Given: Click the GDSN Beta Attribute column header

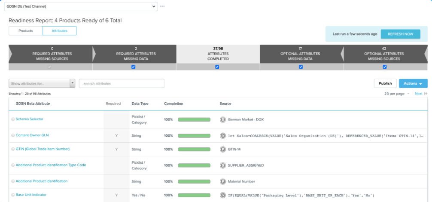Looking at the screenshot, I should point(33,104).
